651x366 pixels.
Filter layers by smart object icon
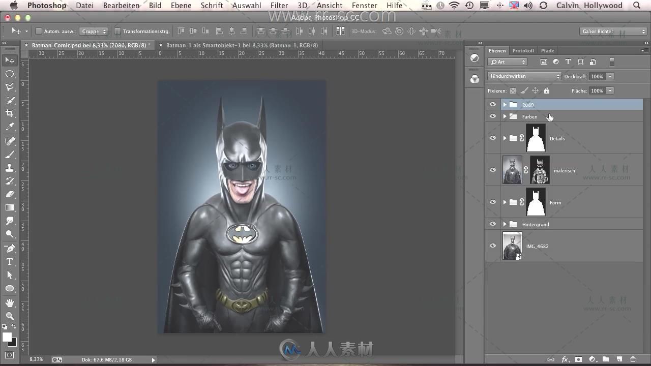pyautogui.click(x=593, y=62)
